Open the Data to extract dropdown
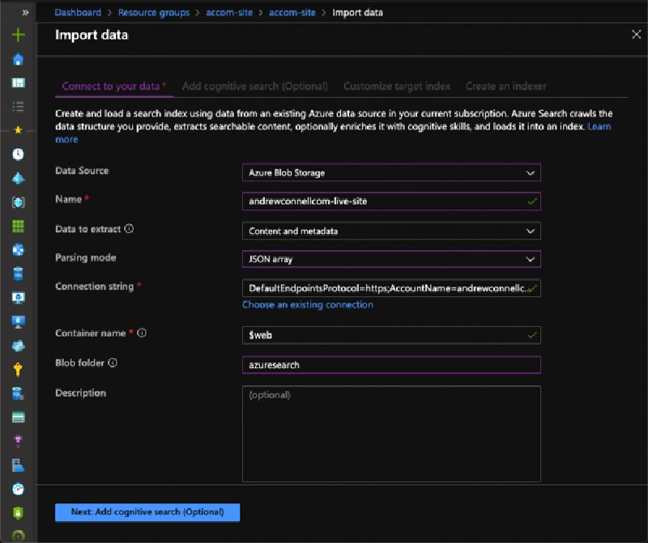 [391, 231]
